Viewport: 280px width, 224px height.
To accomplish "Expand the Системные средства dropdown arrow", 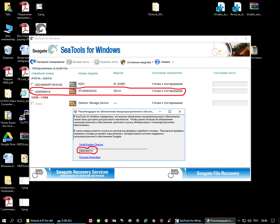I will [153, 62].
